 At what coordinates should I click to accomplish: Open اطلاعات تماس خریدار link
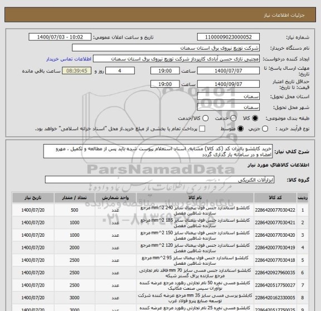point(69,59)
